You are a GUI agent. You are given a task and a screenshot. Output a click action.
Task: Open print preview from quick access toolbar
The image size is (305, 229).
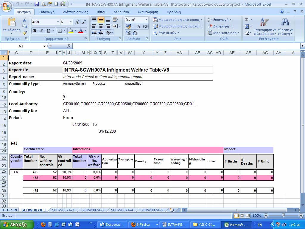pyautogui.click(x=43, y=4)
